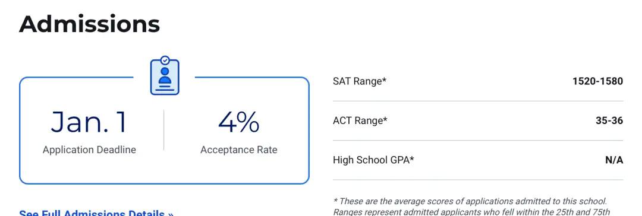This screenshot has width=642, height=216.
Task: Click the vertical divider between deadline and rate
Action: pyautogui.click(x=164, y=130)
